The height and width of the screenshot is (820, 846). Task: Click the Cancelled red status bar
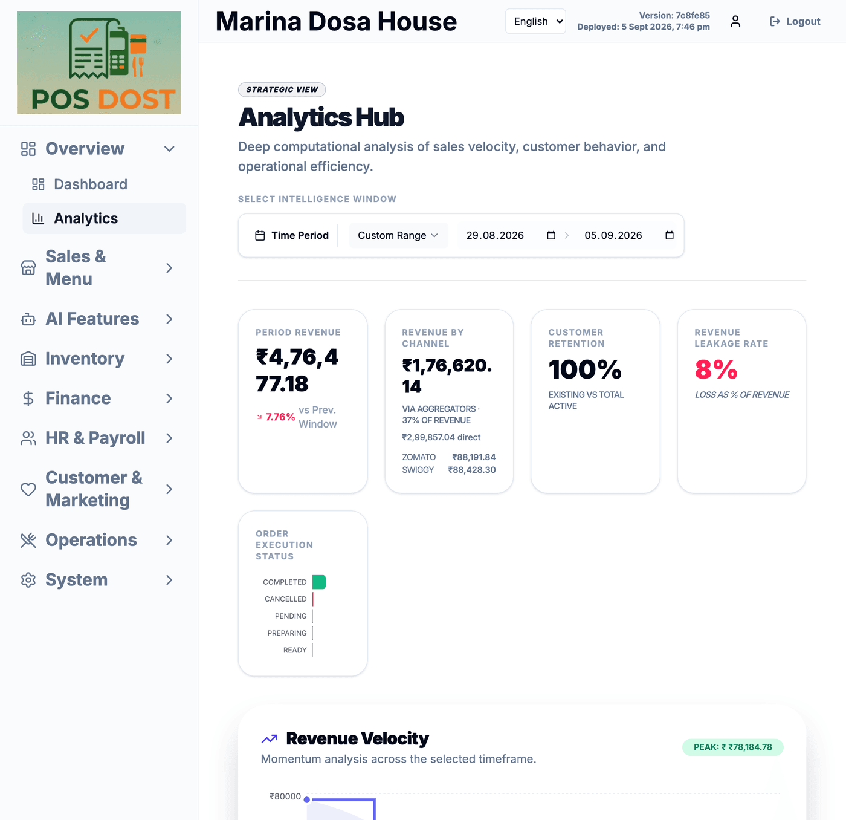coord(313,599)
